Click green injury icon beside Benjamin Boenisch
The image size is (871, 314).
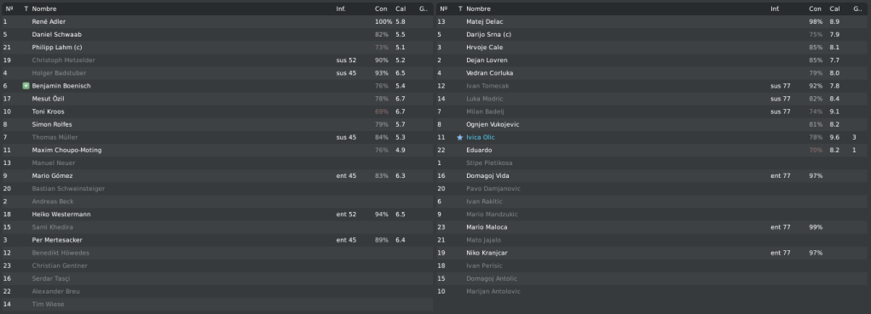pos(26,86)
